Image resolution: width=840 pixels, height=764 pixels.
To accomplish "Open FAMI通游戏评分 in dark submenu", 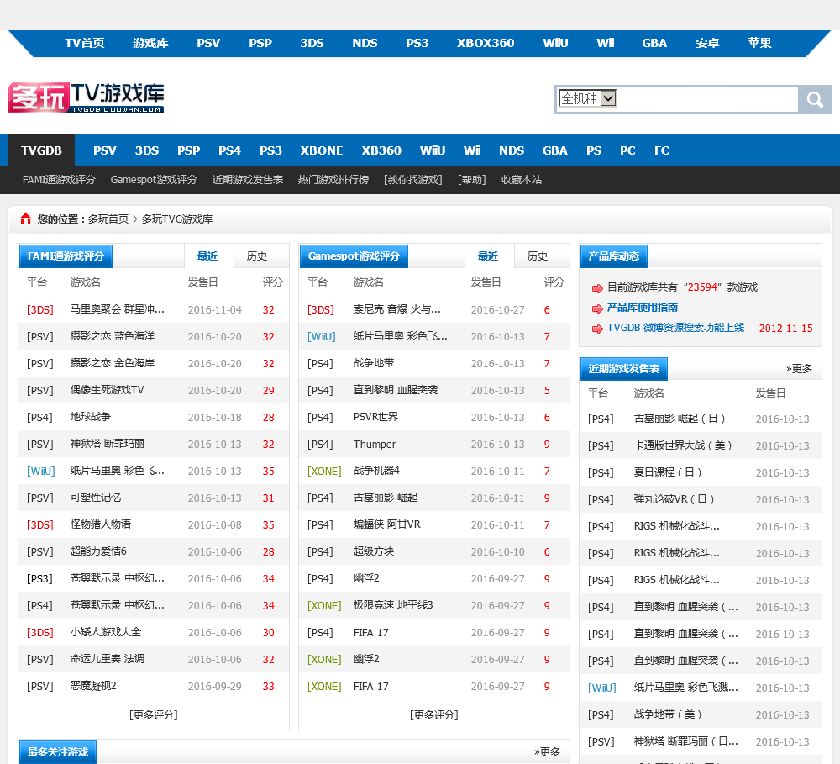I will click(59, 180).
